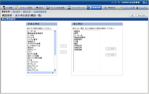Click the hidden list scroll-right arrow
The height and width of the screenshot is (94, 149).
coord(53,72)
